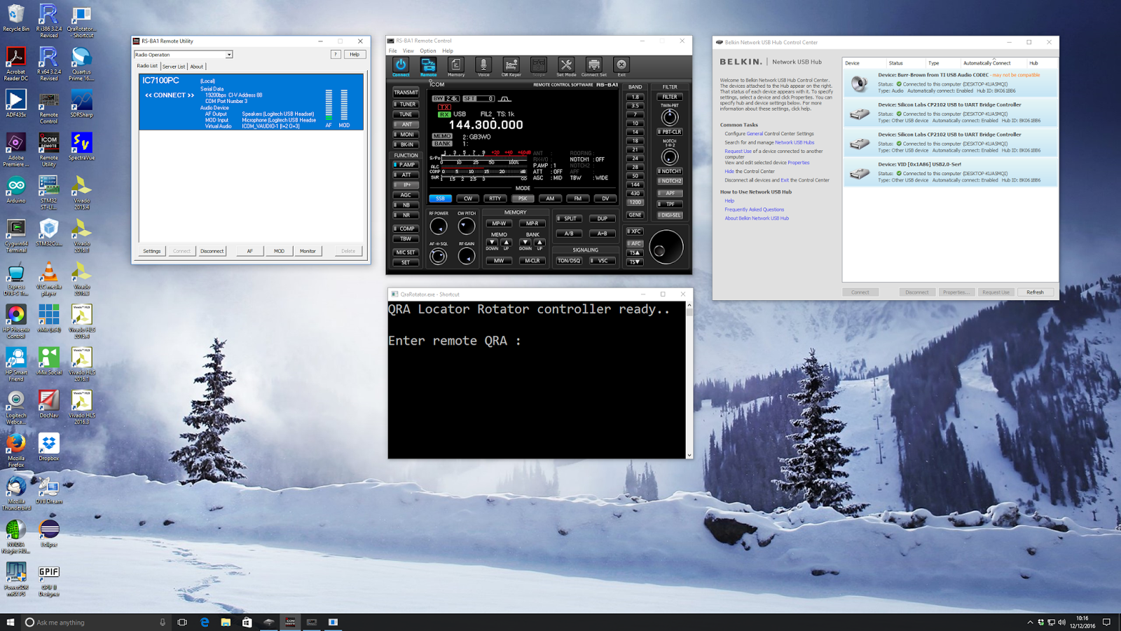The width and height of the screenshot is (1121, 631).
Task: Open GPIF II Designer desktop icon
Action: pyautogui.click(x=48, y=581)
